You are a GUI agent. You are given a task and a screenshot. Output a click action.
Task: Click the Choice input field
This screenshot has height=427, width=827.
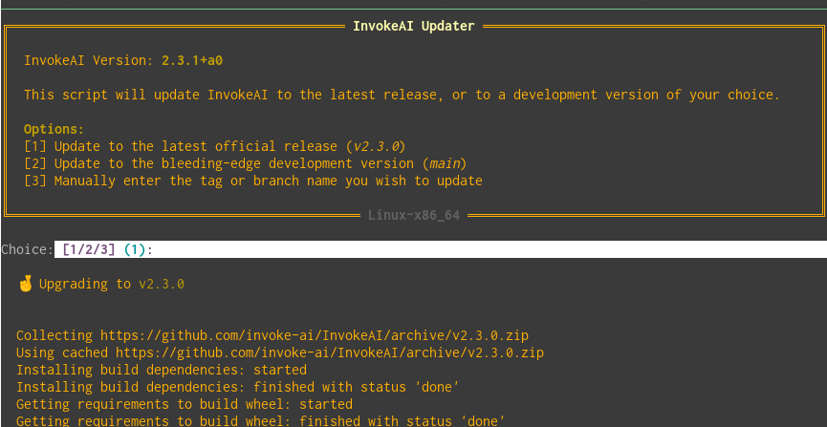point(441,249)
